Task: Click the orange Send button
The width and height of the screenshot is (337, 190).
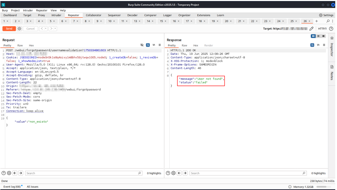Action: (9, 29)
